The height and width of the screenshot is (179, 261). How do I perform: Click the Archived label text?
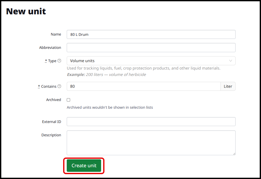point(54,100)
